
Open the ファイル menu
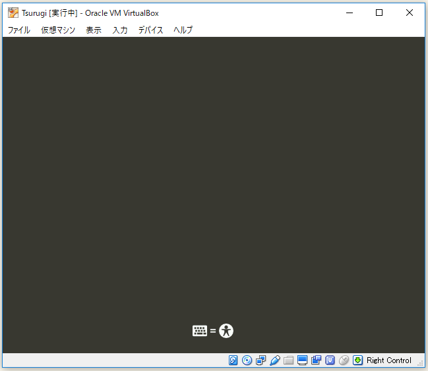click(x=19, y=30)
